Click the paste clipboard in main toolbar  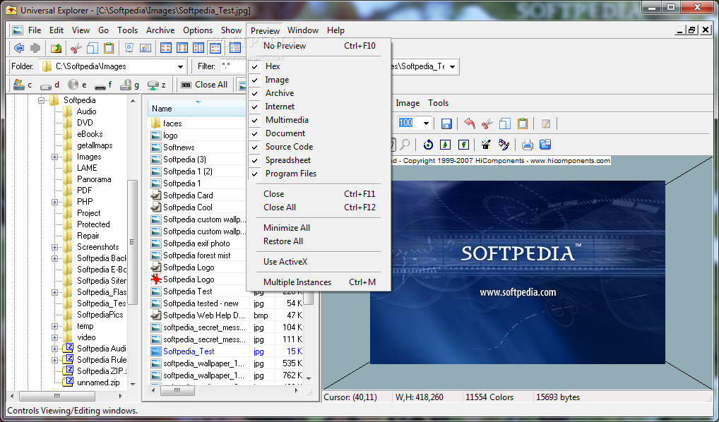[109, 48]
